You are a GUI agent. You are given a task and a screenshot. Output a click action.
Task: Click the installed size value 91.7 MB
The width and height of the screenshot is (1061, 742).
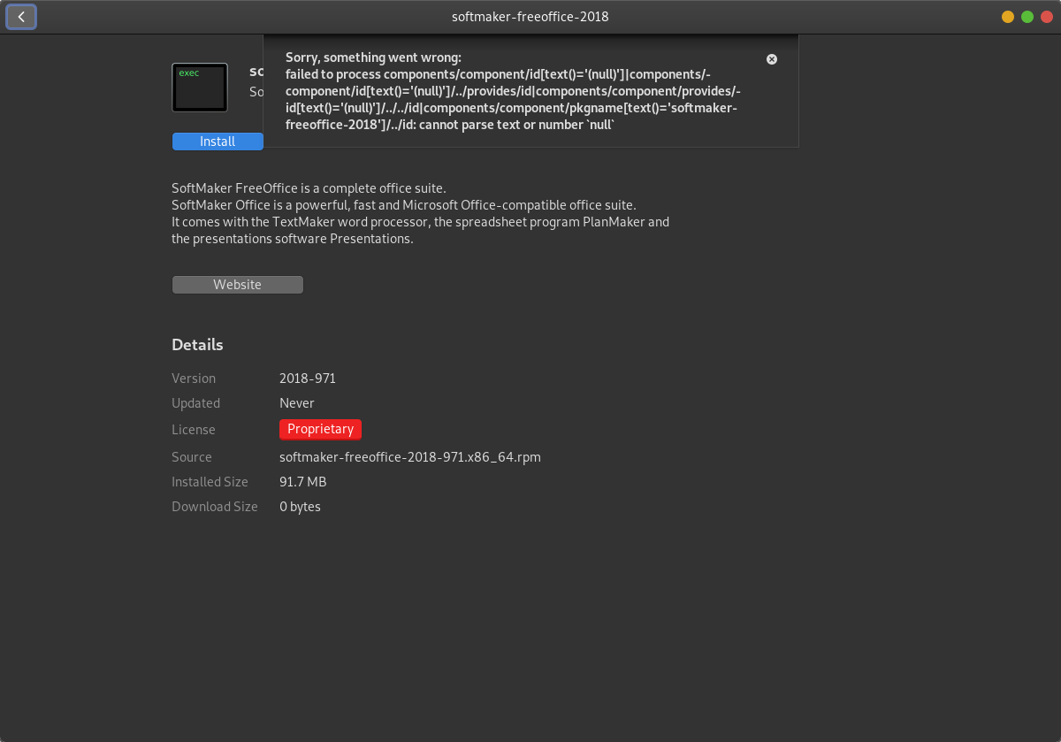pyautogui.click(x=302, y=482)
